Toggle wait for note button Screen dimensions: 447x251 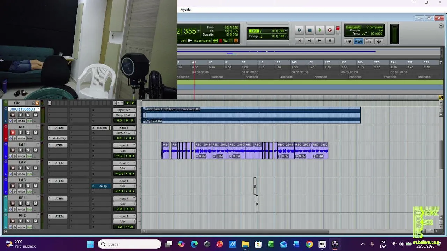coord(348,41)
